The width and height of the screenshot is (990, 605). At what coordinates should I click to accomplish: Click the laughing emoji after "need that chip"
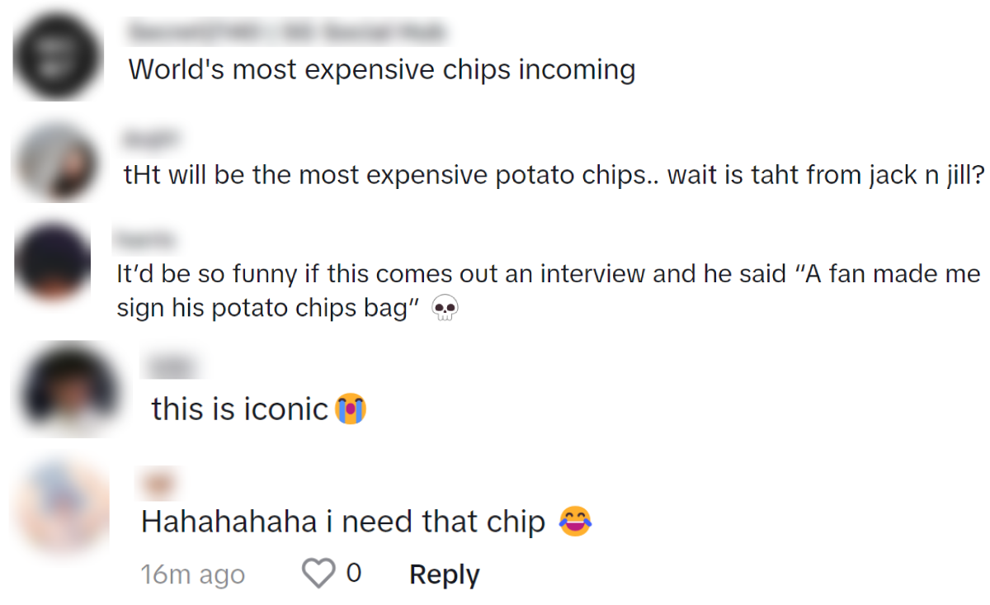pos(575,522)
